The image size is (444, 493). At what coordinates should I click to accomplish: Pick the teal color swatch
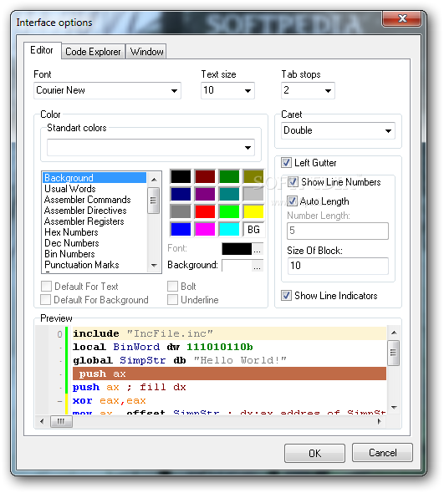(x=229, y=194)
